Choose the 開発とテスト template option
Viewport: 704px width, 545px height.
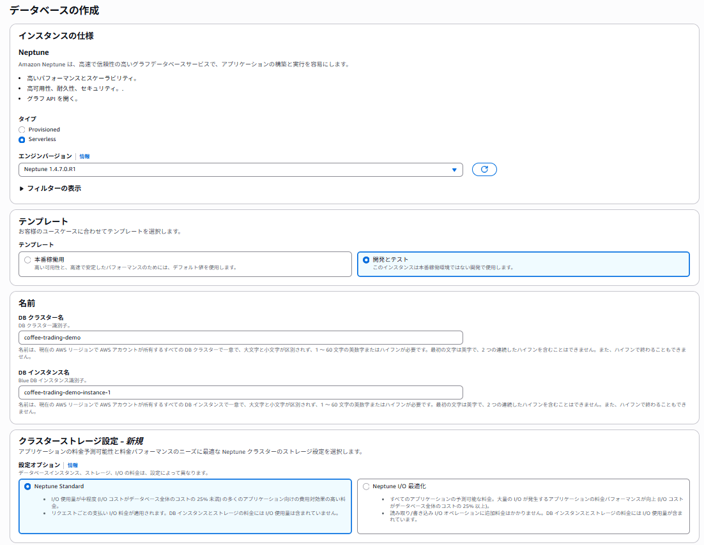click(366, 260)
